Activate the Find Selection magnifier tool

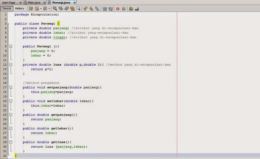(55, 9)
